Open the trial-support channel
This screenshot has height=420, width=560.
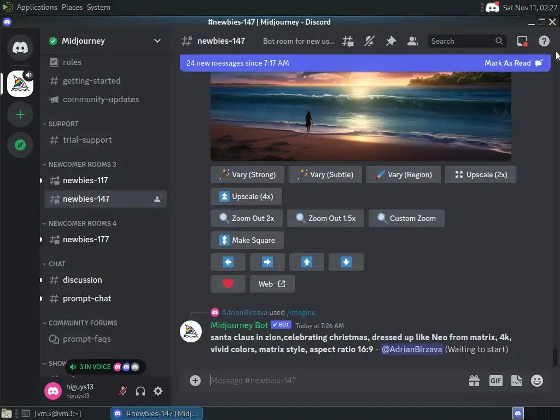105,140
